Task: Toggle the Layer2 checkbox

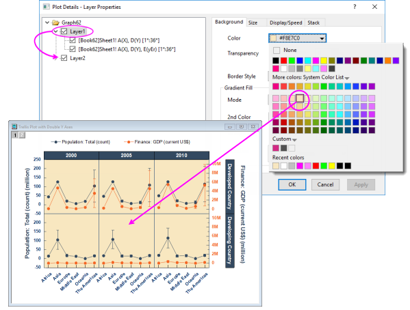Action: (x=64, y=58)
